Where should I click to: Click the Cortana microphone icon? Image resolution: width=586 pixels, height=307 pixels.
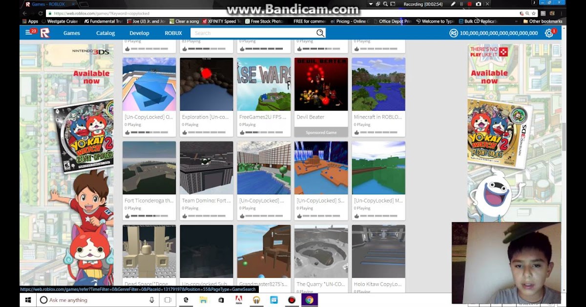(x=151, y=300)
